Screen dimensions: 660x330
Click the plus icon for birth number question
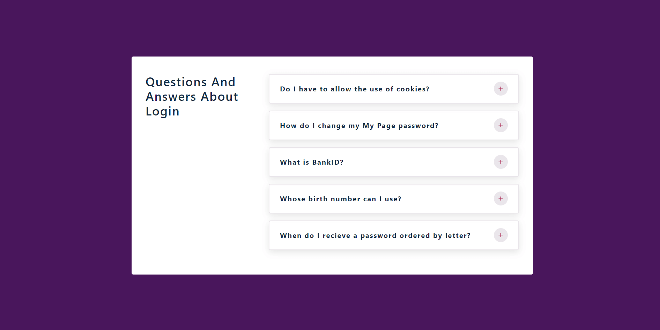click(x=500, y=198)
